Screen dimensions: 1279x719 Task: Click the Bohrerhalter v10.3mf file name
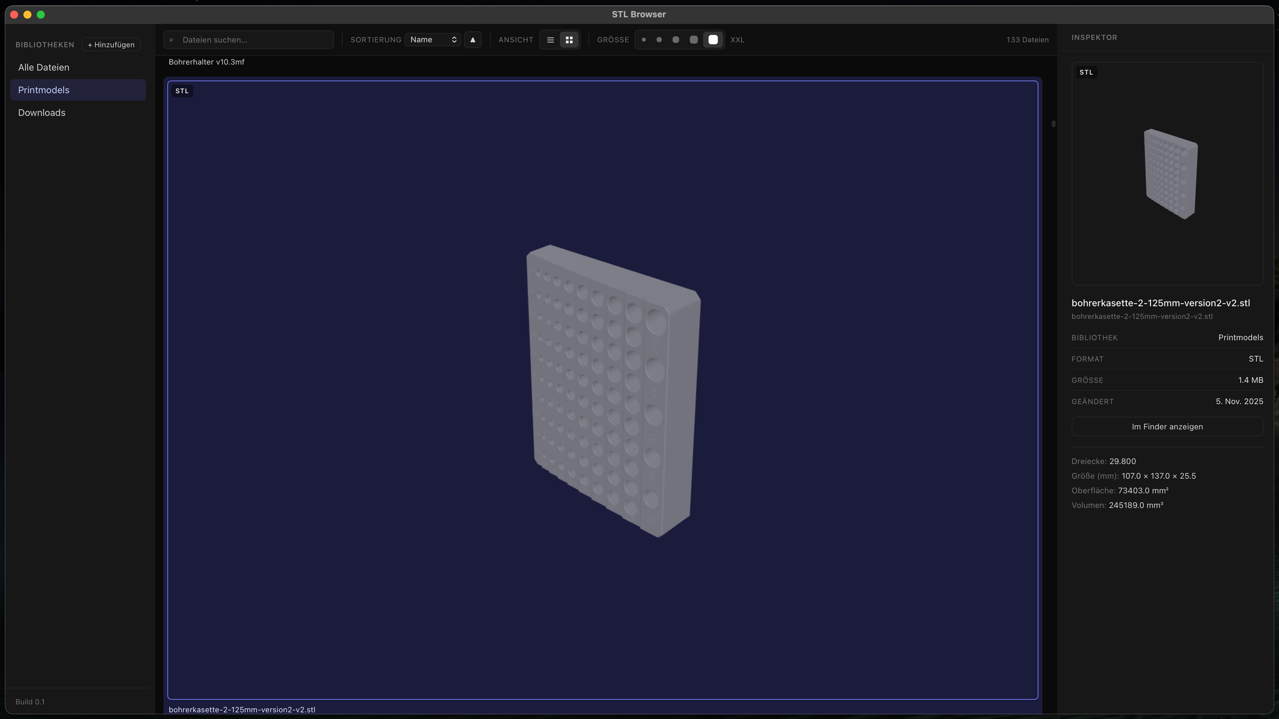point(206,62)
